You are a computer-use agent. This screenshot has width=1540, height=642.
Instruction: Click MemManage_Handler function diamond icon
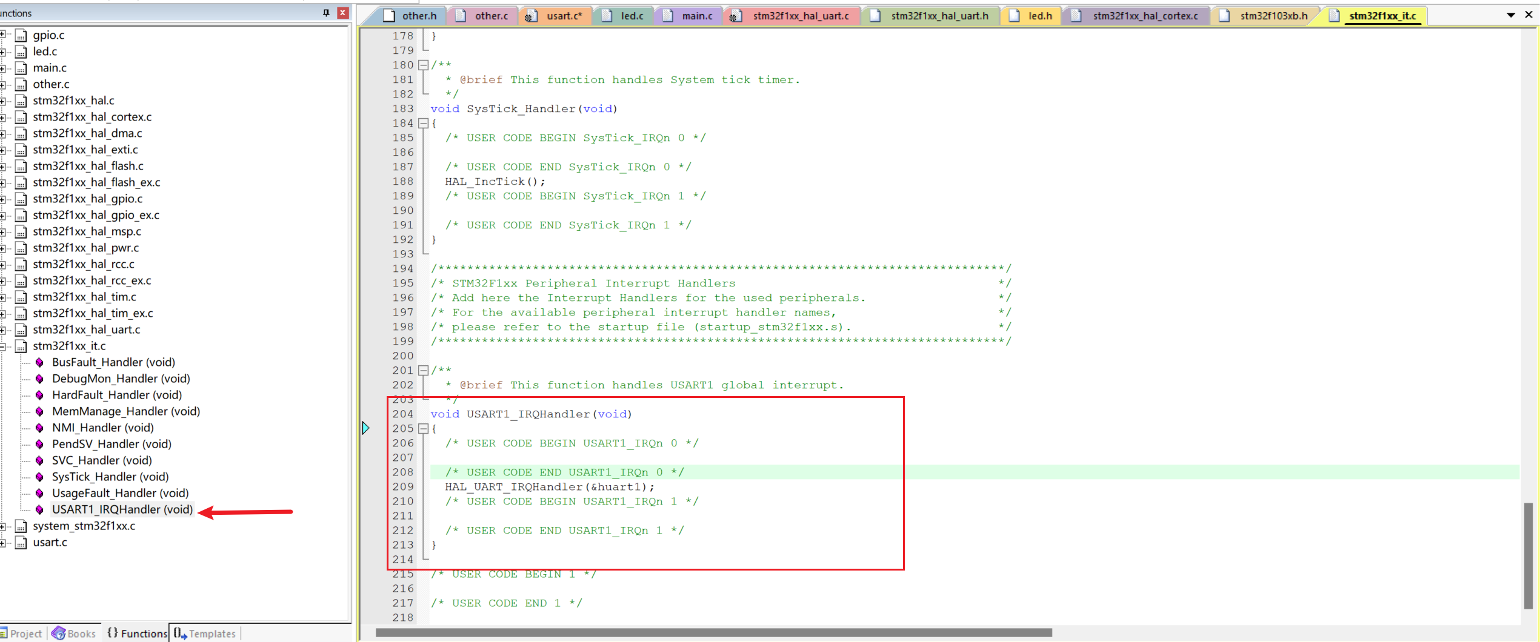pos(39,411)
